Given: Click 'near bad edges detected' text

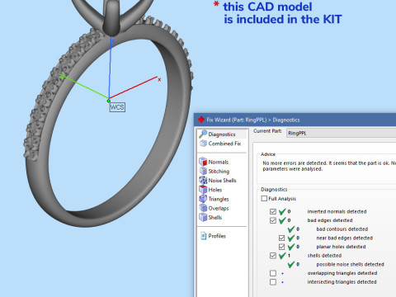Looking at the screenshot, I should pyautogui.click(x=345, y=238).
